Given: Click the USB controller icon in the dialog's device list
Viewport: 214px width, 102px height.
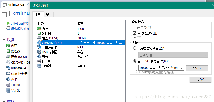Looking at the screenshot, I should 39,52.
